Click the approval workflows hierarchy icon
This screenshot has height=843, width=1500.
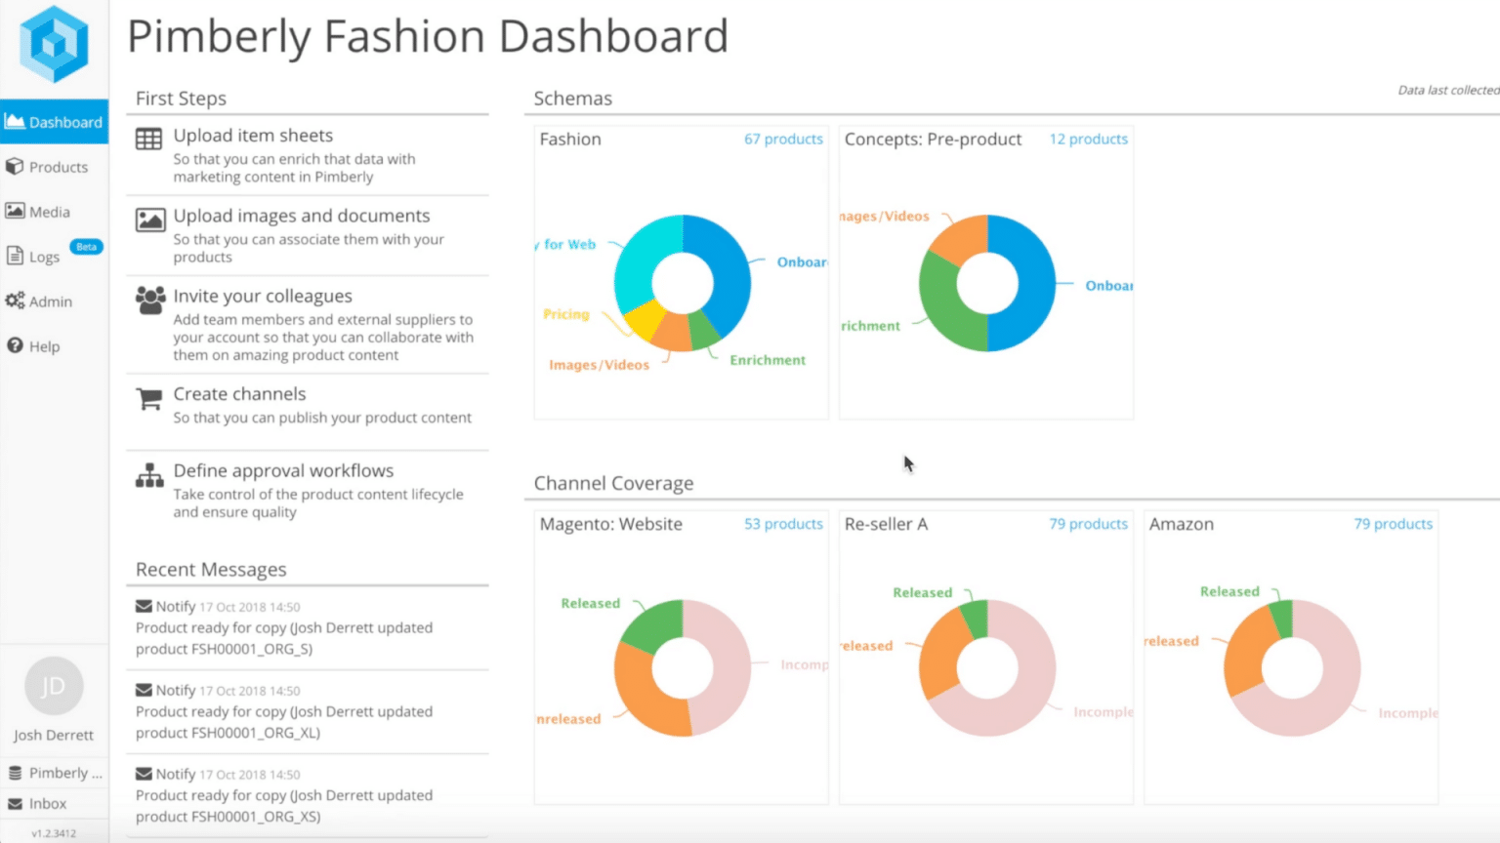pyautogui.click(x=149, y=475)
